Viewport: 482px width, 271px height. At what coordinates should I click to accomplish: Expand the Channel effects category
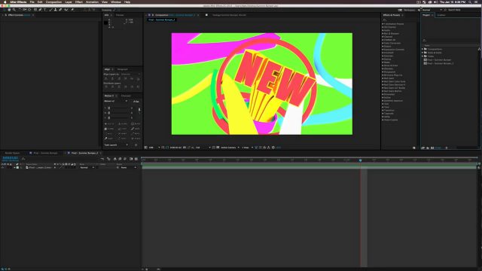(x=383, y=37)
